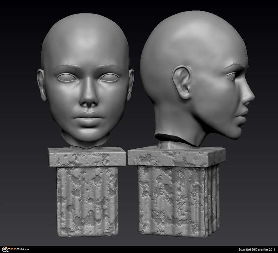Click the eye on the profile-view head

232,76
